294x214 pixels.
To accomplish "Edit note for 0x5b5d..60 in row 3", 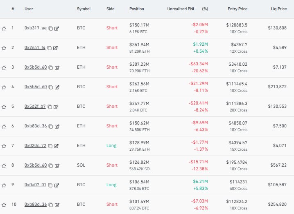I will point(57,68).
